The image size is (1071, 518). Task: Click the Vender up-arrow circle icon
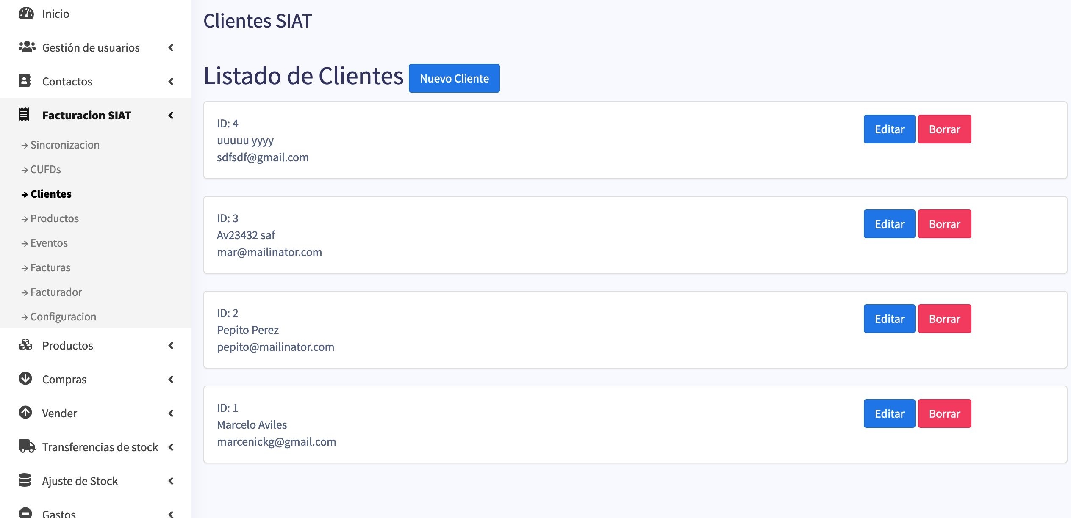(25, 413)
